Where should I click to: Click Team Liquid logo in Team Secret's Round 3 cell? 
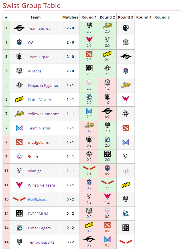click(125, 28)
